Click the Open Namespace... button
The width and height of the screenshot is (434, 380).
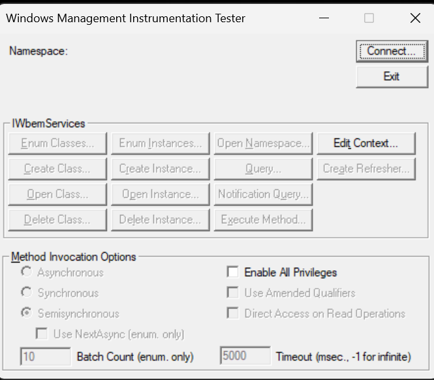[263, 144]
